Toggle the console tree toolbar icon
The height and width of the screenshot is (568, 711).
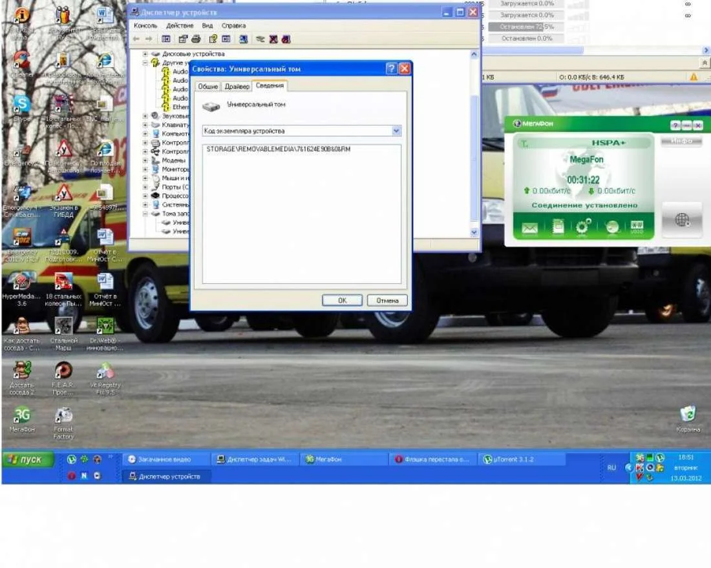pos(166,39)
